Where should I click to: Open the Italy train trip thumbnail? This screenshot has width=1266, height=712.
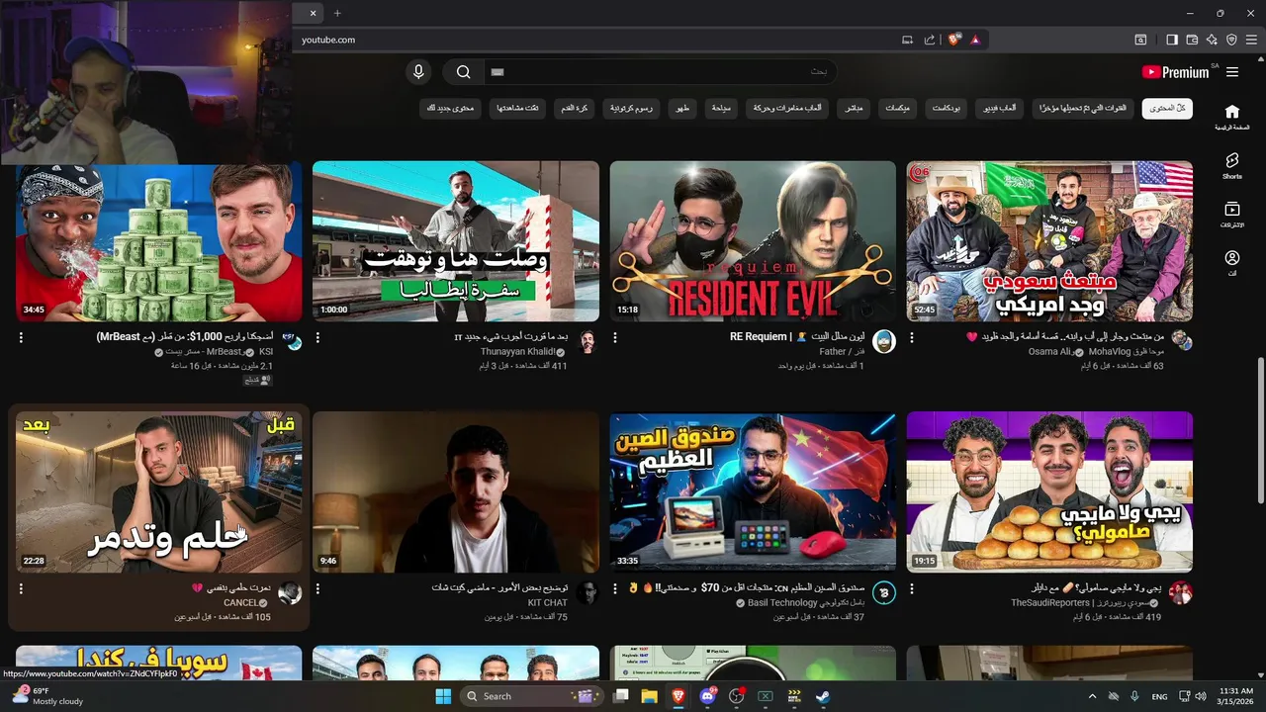click(456, 241)
